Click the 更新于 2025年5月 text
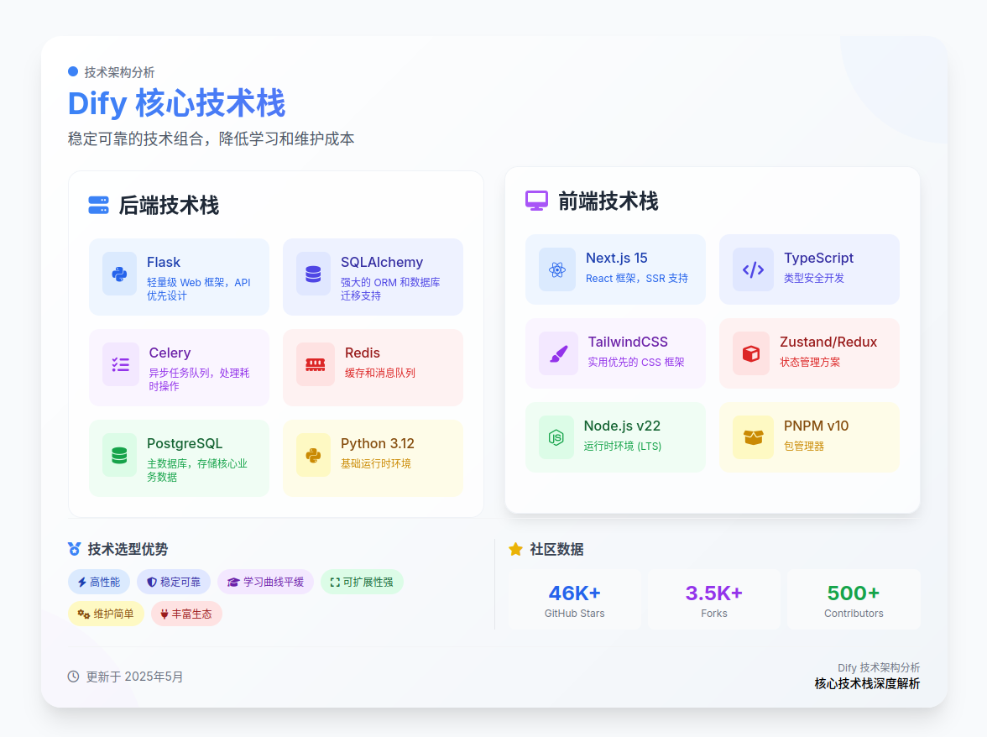This screenshot has height=737, width=987. (x=134, y=677)
